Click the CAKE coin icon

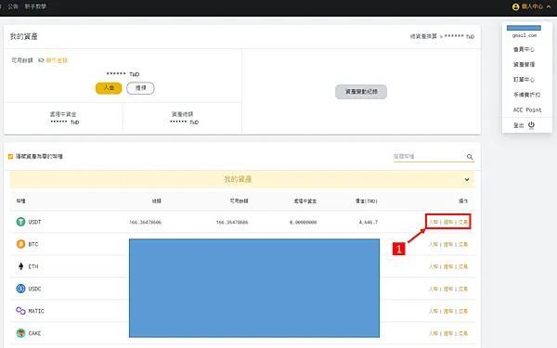[20, 333]
